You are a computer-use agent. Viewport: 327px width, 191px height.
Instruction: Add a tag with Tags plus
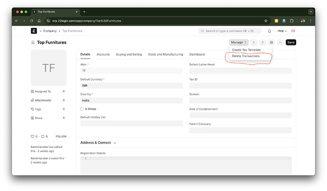click(x=64, y=109)
